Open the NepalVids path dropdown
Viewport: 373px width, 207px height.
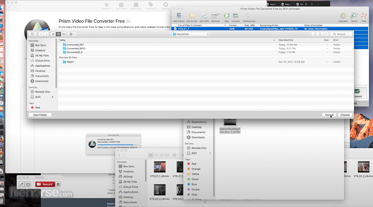(x=191, y=34)
